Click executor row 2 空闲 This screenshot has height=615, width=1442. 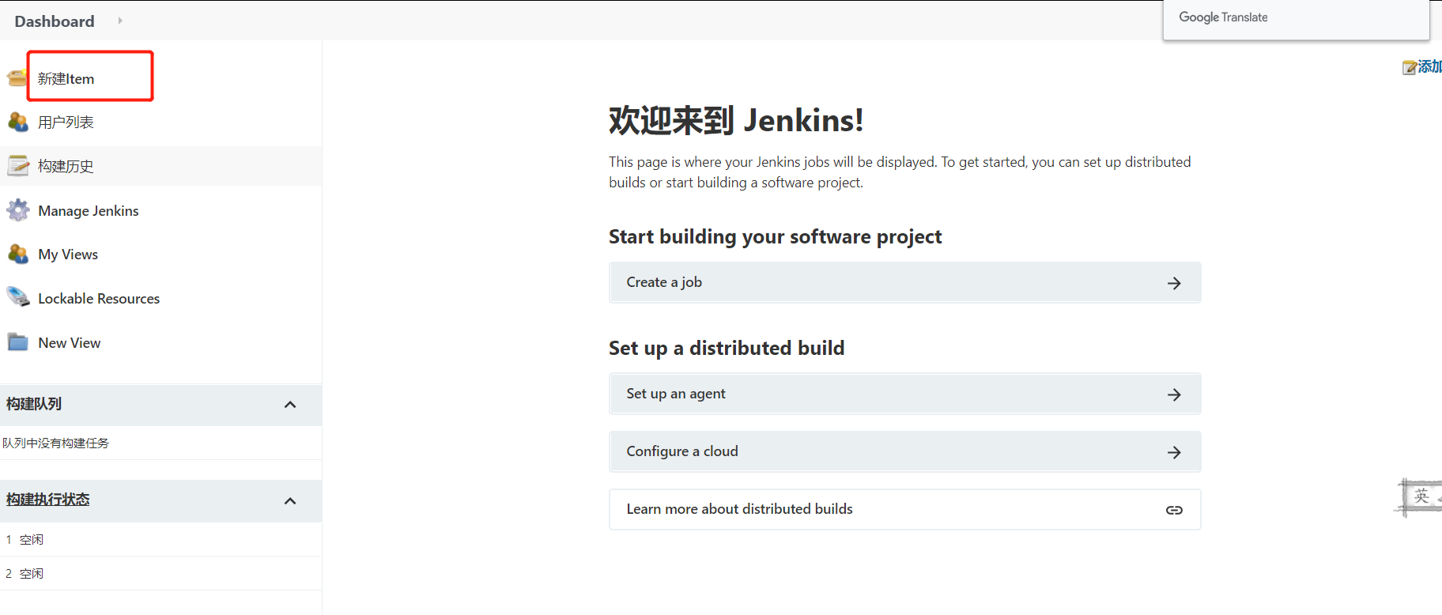tap(160, 574)
